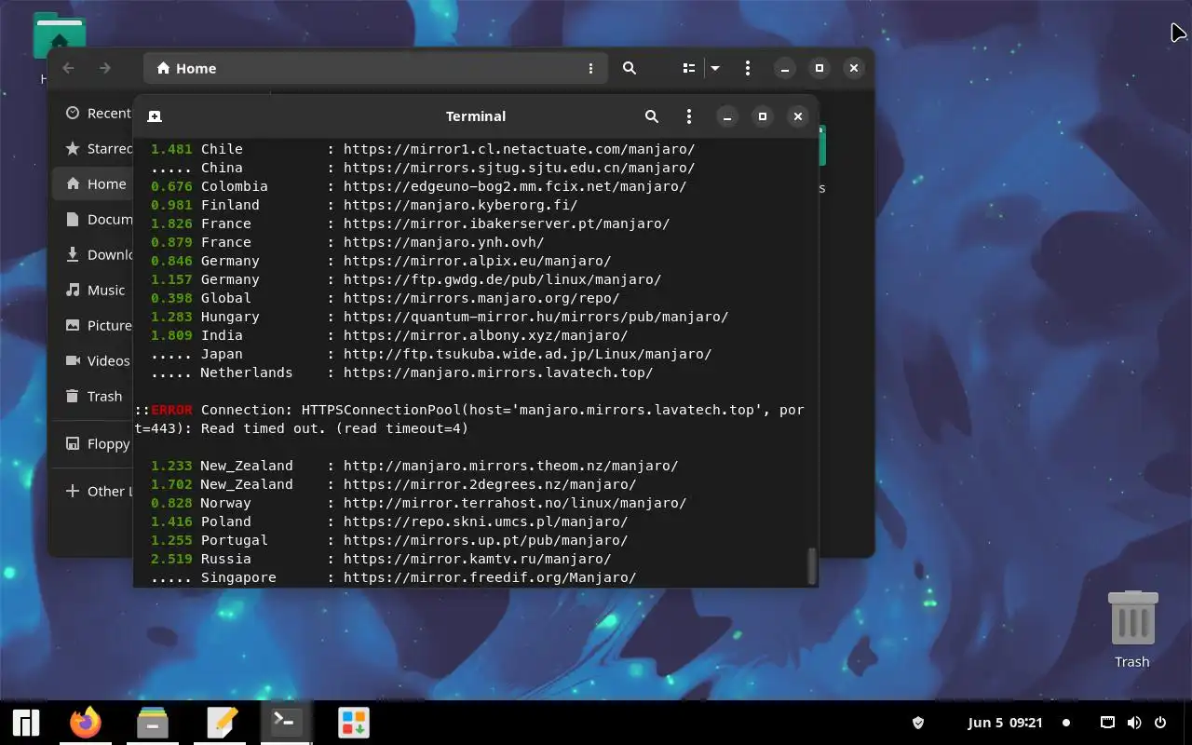
Task: Click the Colombia edgeuno mirror URL
Action: [x=515, y=186]
